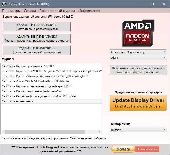Open the Информация menu
This screenshot has height=155, width=170.
coord(89,11)
